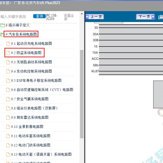Click the vehicle title 北京汽车U5 Plus2023
Image resolution: width=163 pixels, height=163 pixels.
pos(43,3)
